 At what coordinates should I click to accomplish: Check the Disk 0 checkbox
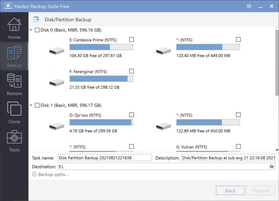point(37,30)
